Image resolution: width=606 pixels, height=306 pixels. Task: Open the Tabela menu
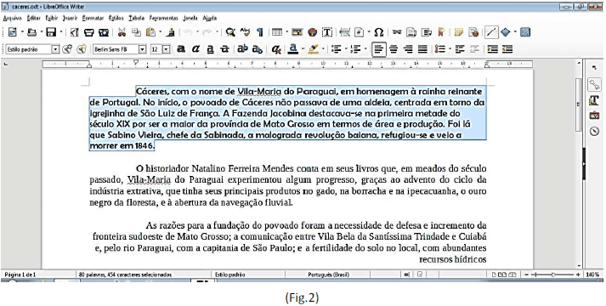137,18
